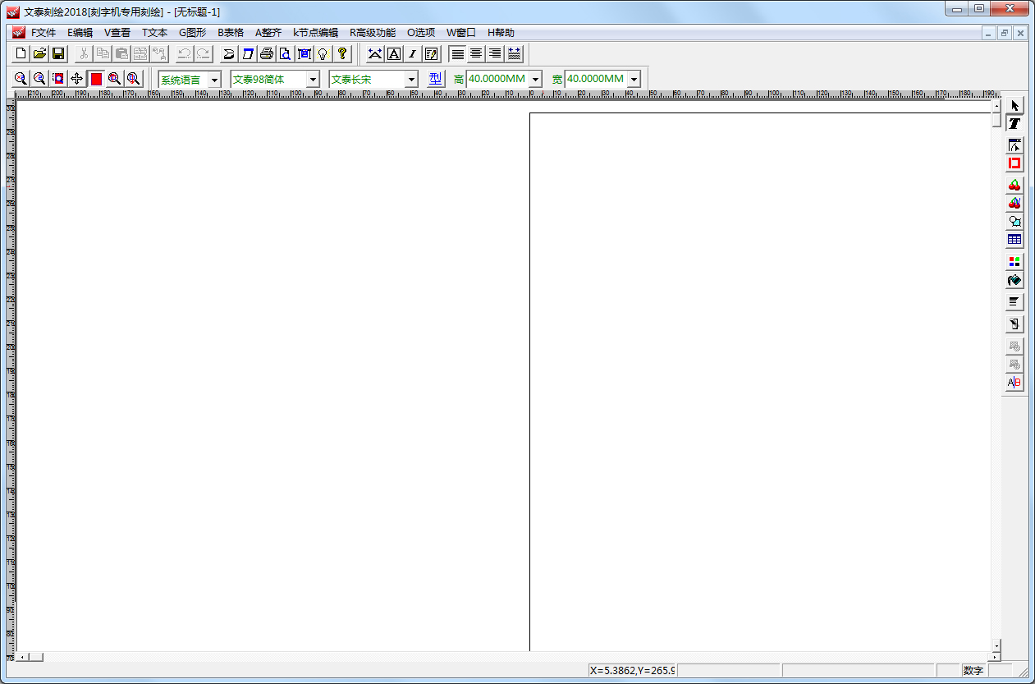Open the G图形 menu
This screenshot has height=684, width=1035.
[x=193, y=33]
